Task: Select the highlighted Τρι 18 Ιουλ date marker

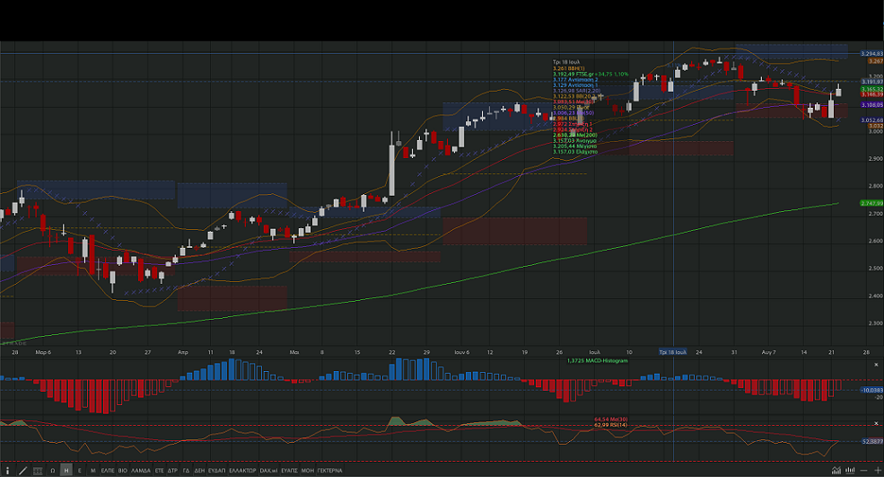Action: (673, 351)
